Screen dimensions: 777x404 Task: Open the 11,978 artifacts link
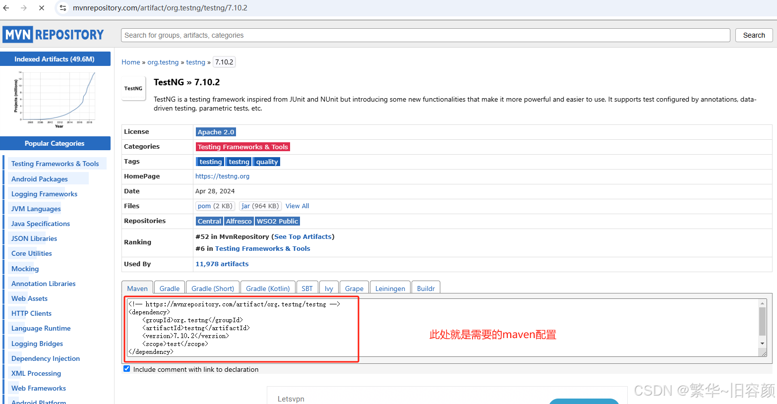tap(222, 264)
